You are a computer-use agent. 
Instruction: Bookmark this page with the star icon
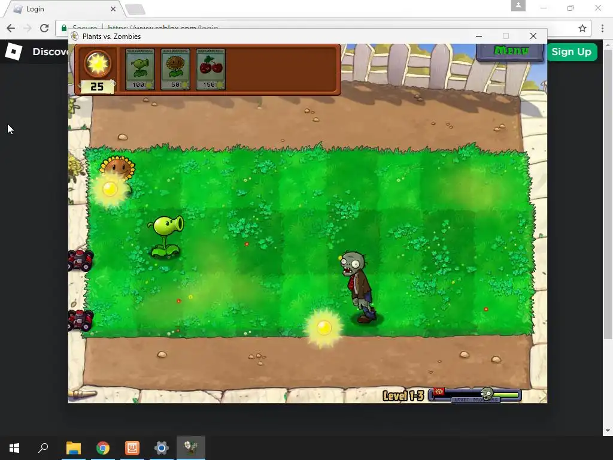tap(582, 28)
